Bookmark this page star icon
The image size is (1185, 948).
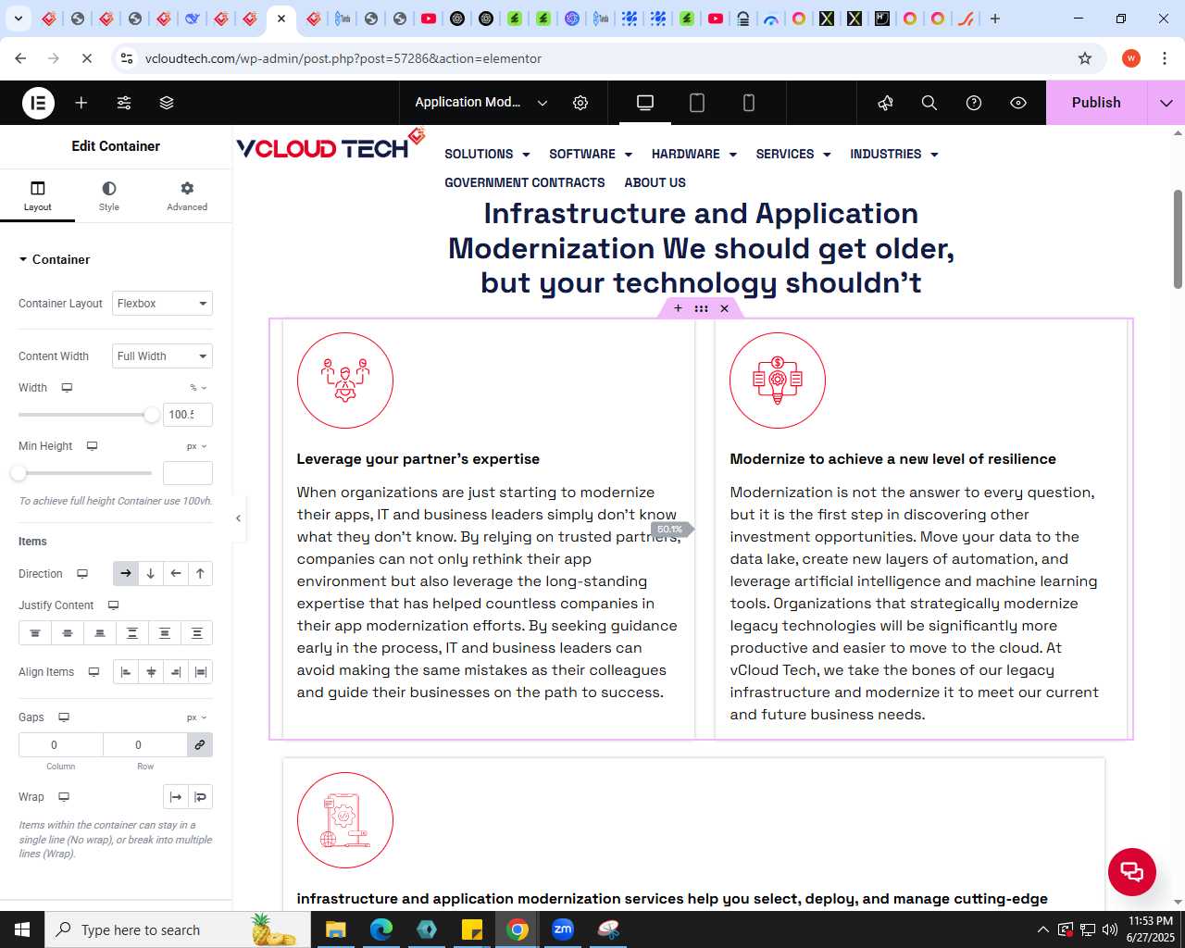(1085, 58)
